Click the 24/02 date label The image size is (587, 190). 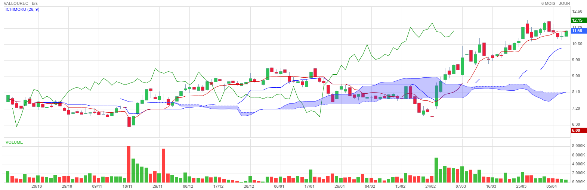click(430, 186)
